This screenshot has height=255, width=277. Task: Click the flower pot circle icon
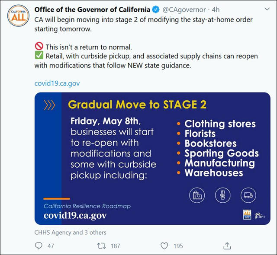click(222, 195)
